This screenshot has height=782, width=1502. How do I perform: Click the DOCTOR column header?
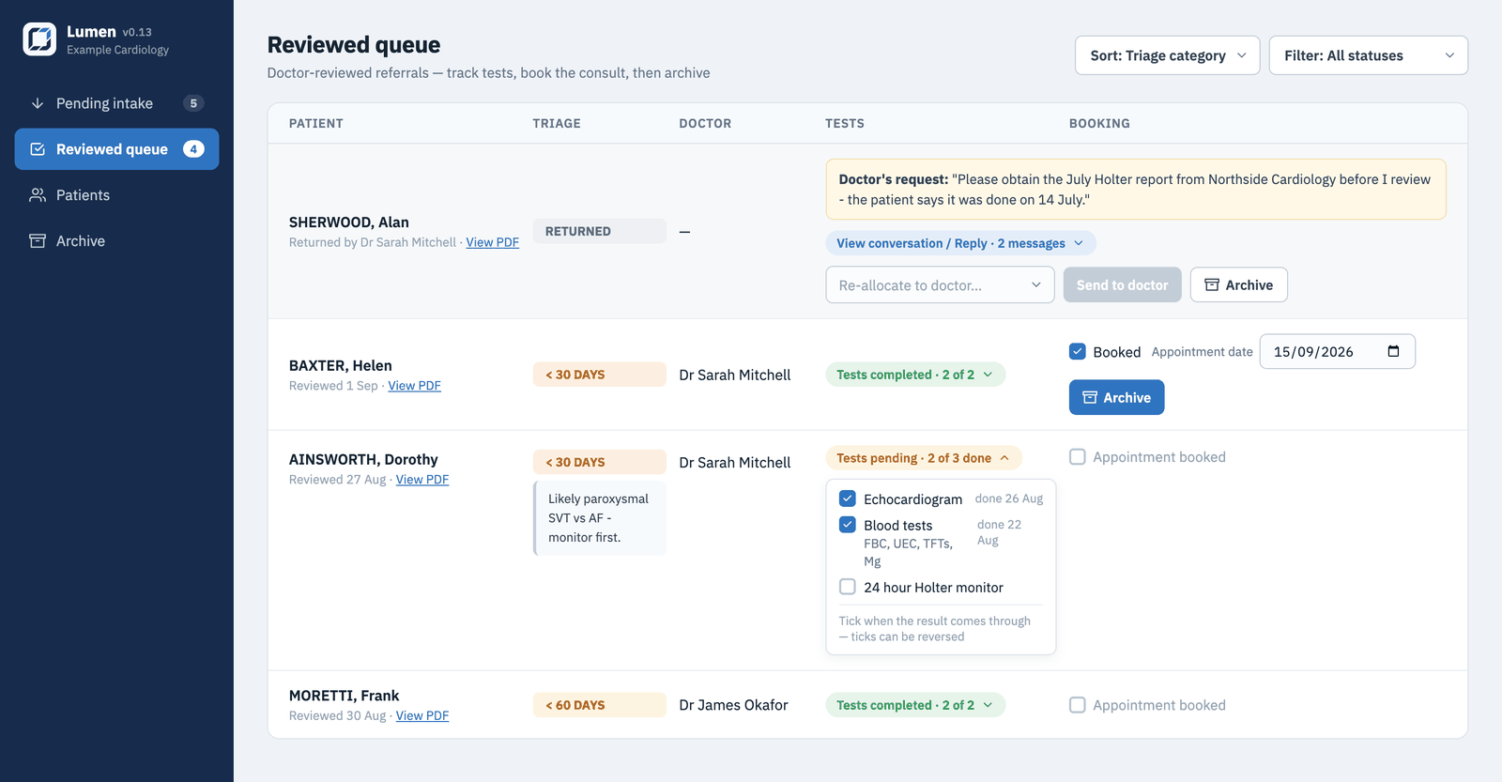pyautogui.click(x=705, y=123)
